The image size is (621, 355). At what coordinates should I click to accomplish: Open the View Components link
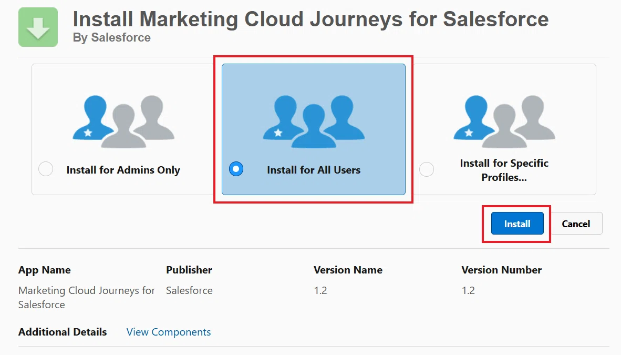coord(168,332)
